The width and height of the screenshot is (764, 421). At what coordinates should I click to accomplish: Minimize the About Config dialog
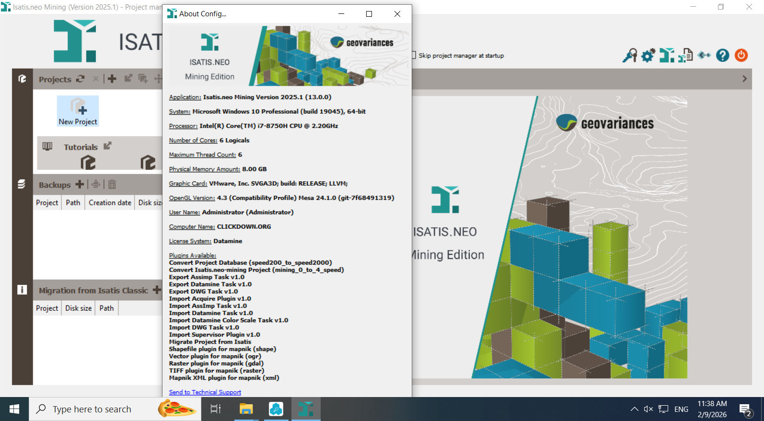341,14
